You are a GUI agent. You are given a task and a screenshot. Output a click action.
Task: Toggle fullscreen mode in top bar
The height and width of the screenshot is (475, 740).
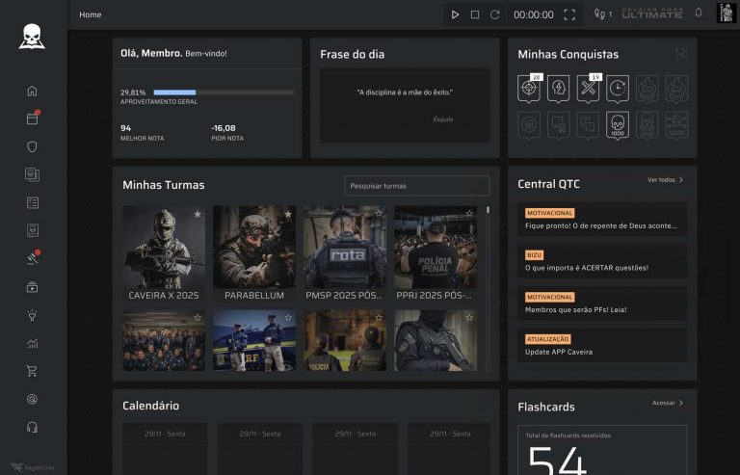pyautogui.click(x=569, y=14)
